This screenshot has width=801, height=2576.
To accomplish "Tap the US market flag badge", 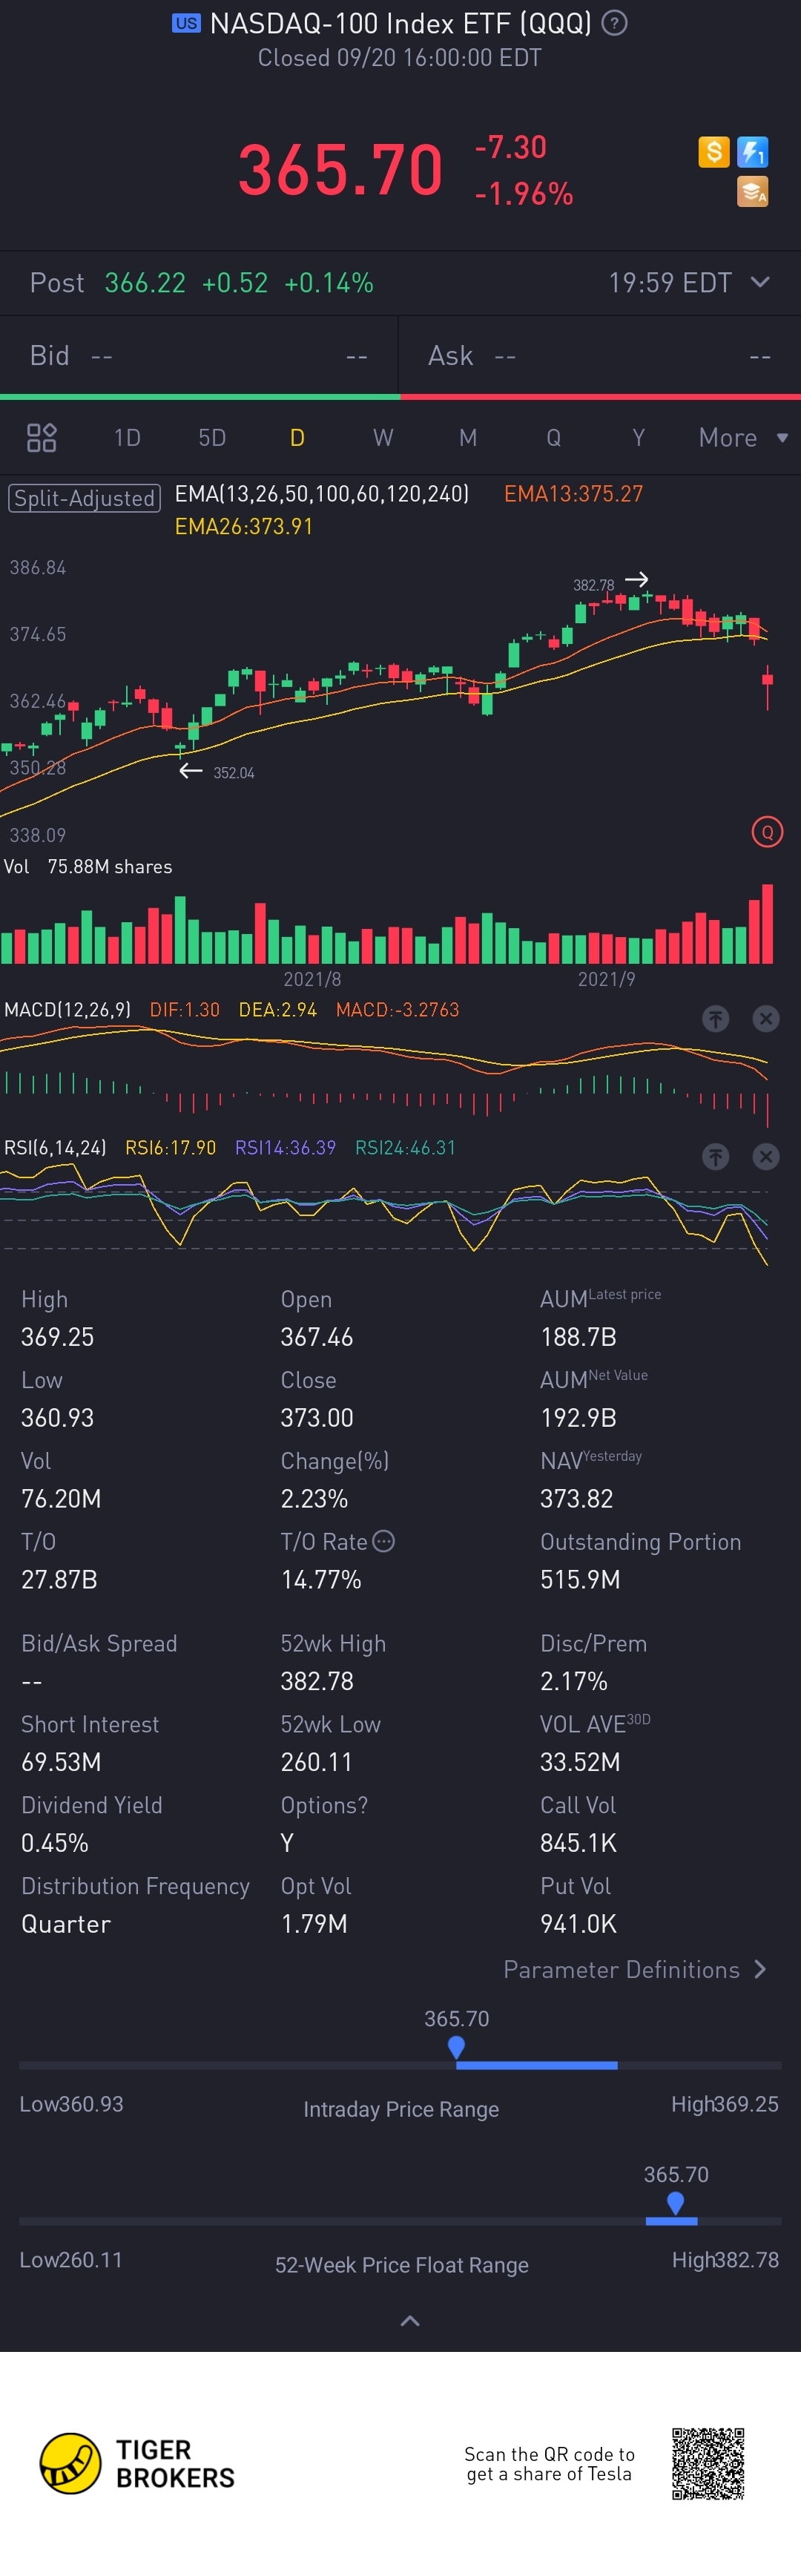I will tap(186, 23).
